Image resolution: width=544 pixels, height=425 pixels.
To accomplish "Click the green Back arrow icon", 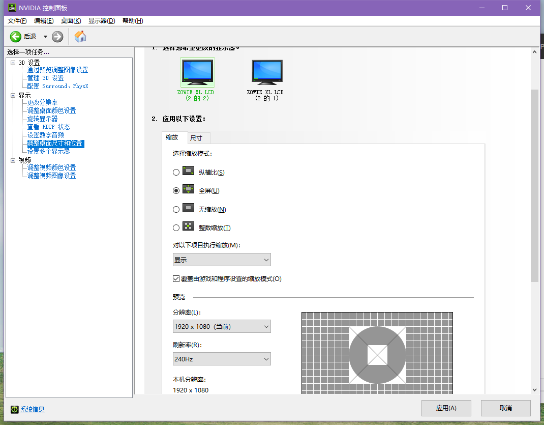I will coord(16,37).
